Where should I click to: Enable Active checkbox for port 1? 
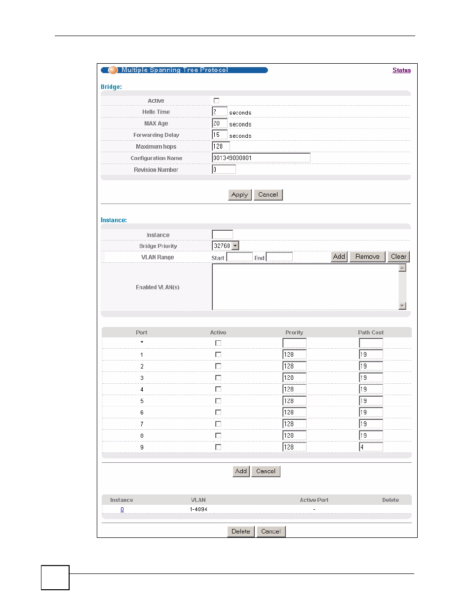[218, 355]
